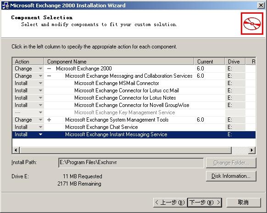Collapse the Microsoft Exchange 2000 tree node
The width and height of the screenshot is (267, 213).
pos(49,69)
